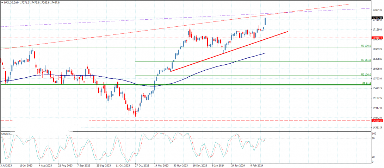Click the 15753.0 price scale label
Viewport: 384px width, 168px height.
click(377, 78)
